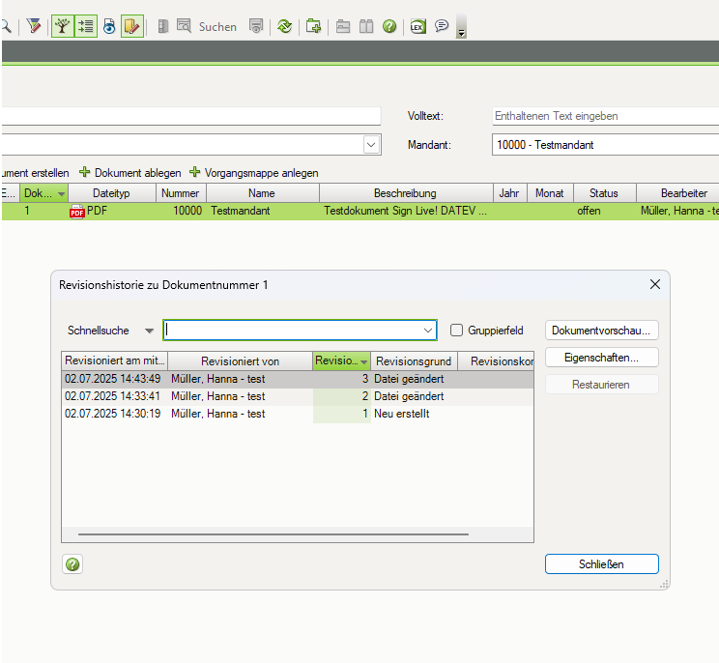Click the magnifier icon at toolbar start
The height and width of the screenshot is (663, 719).
pyautogui.click(x=6, y=26)
